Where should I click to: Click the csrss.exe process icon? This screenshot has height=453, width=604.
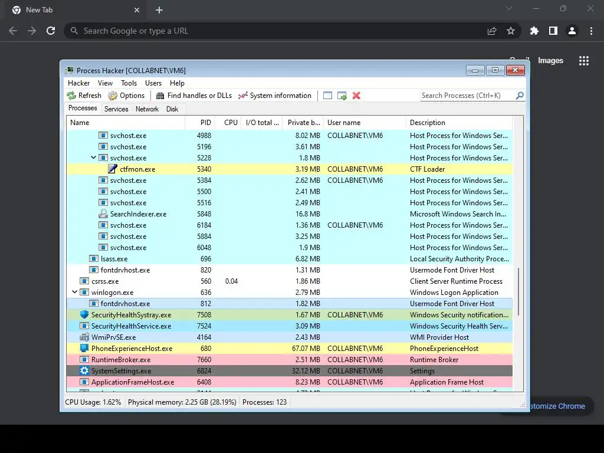84,281
